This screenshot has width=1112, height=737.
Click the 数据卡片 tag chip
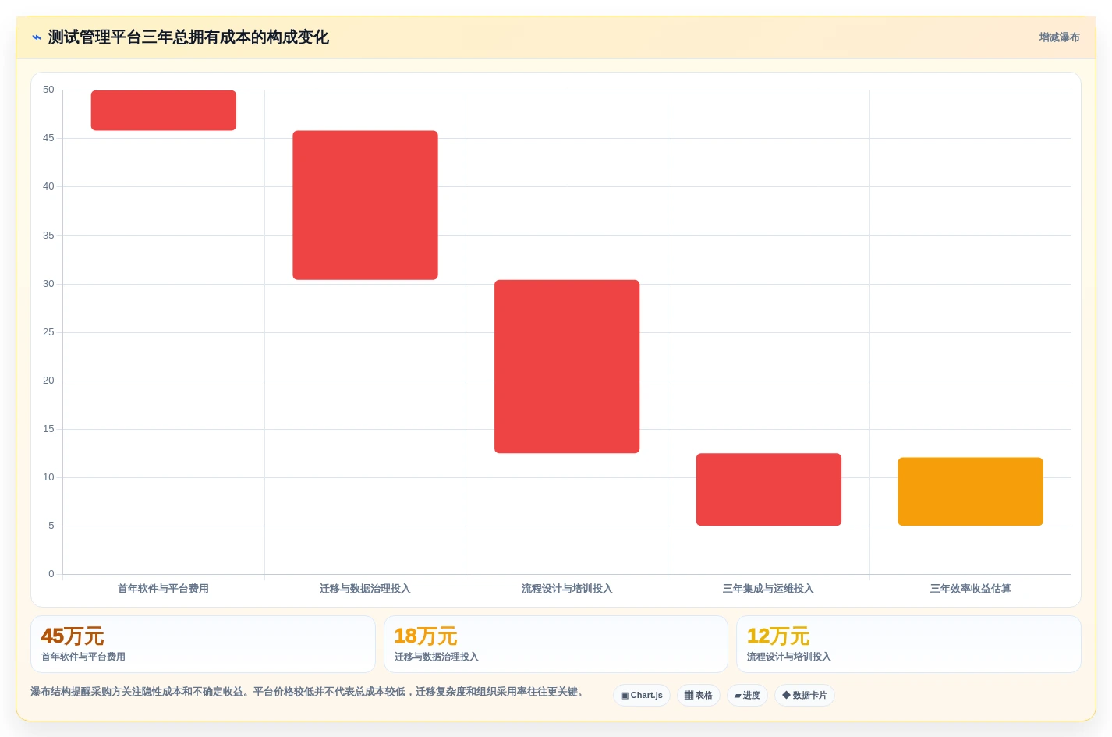click(x=804, y=695)
